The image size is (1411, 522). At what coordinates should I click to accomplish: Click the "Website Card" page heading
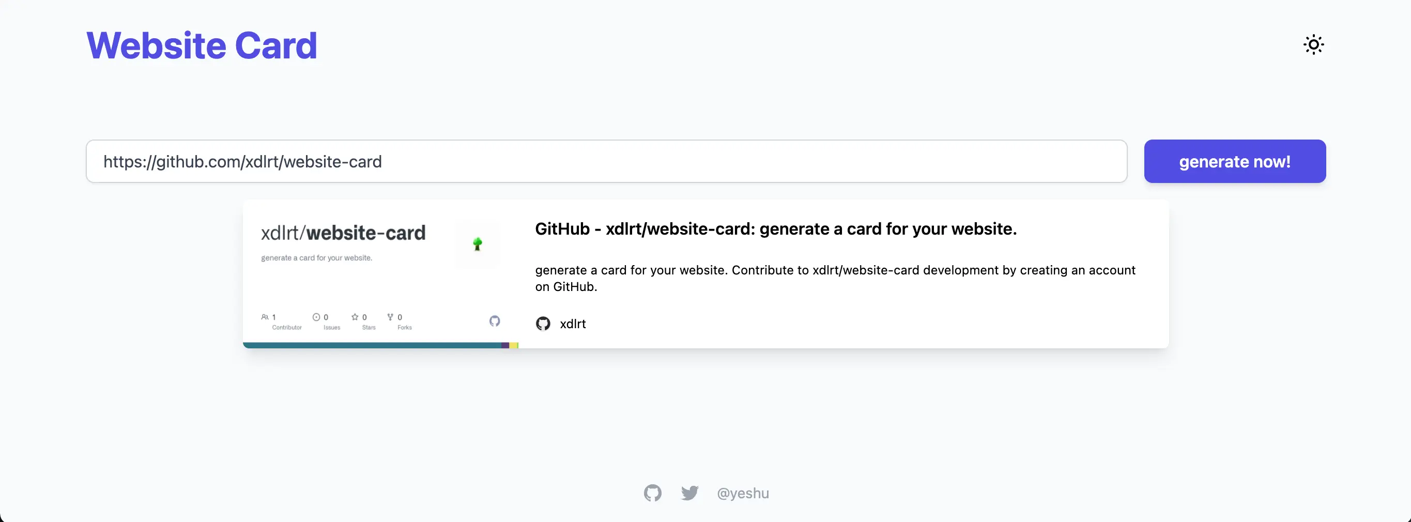tap(202, 45)
